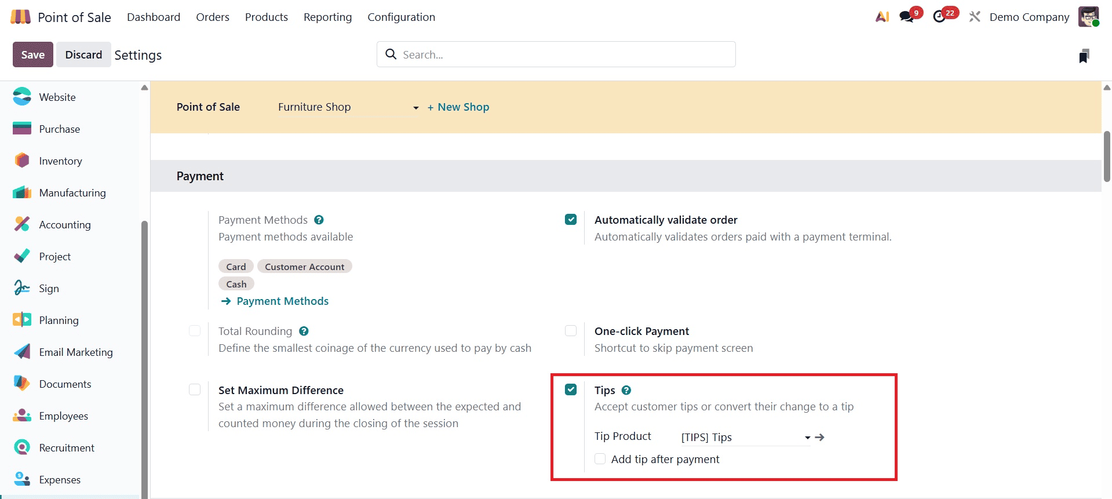
Task: Focus the Search settings field
Action: (x=556, y=54)
